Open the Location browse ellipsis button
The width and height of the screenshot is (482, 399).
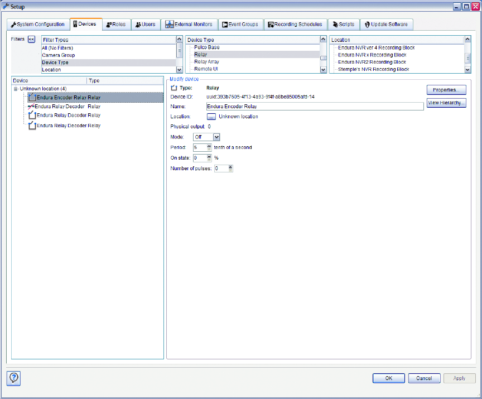click(x=211, y=117)
